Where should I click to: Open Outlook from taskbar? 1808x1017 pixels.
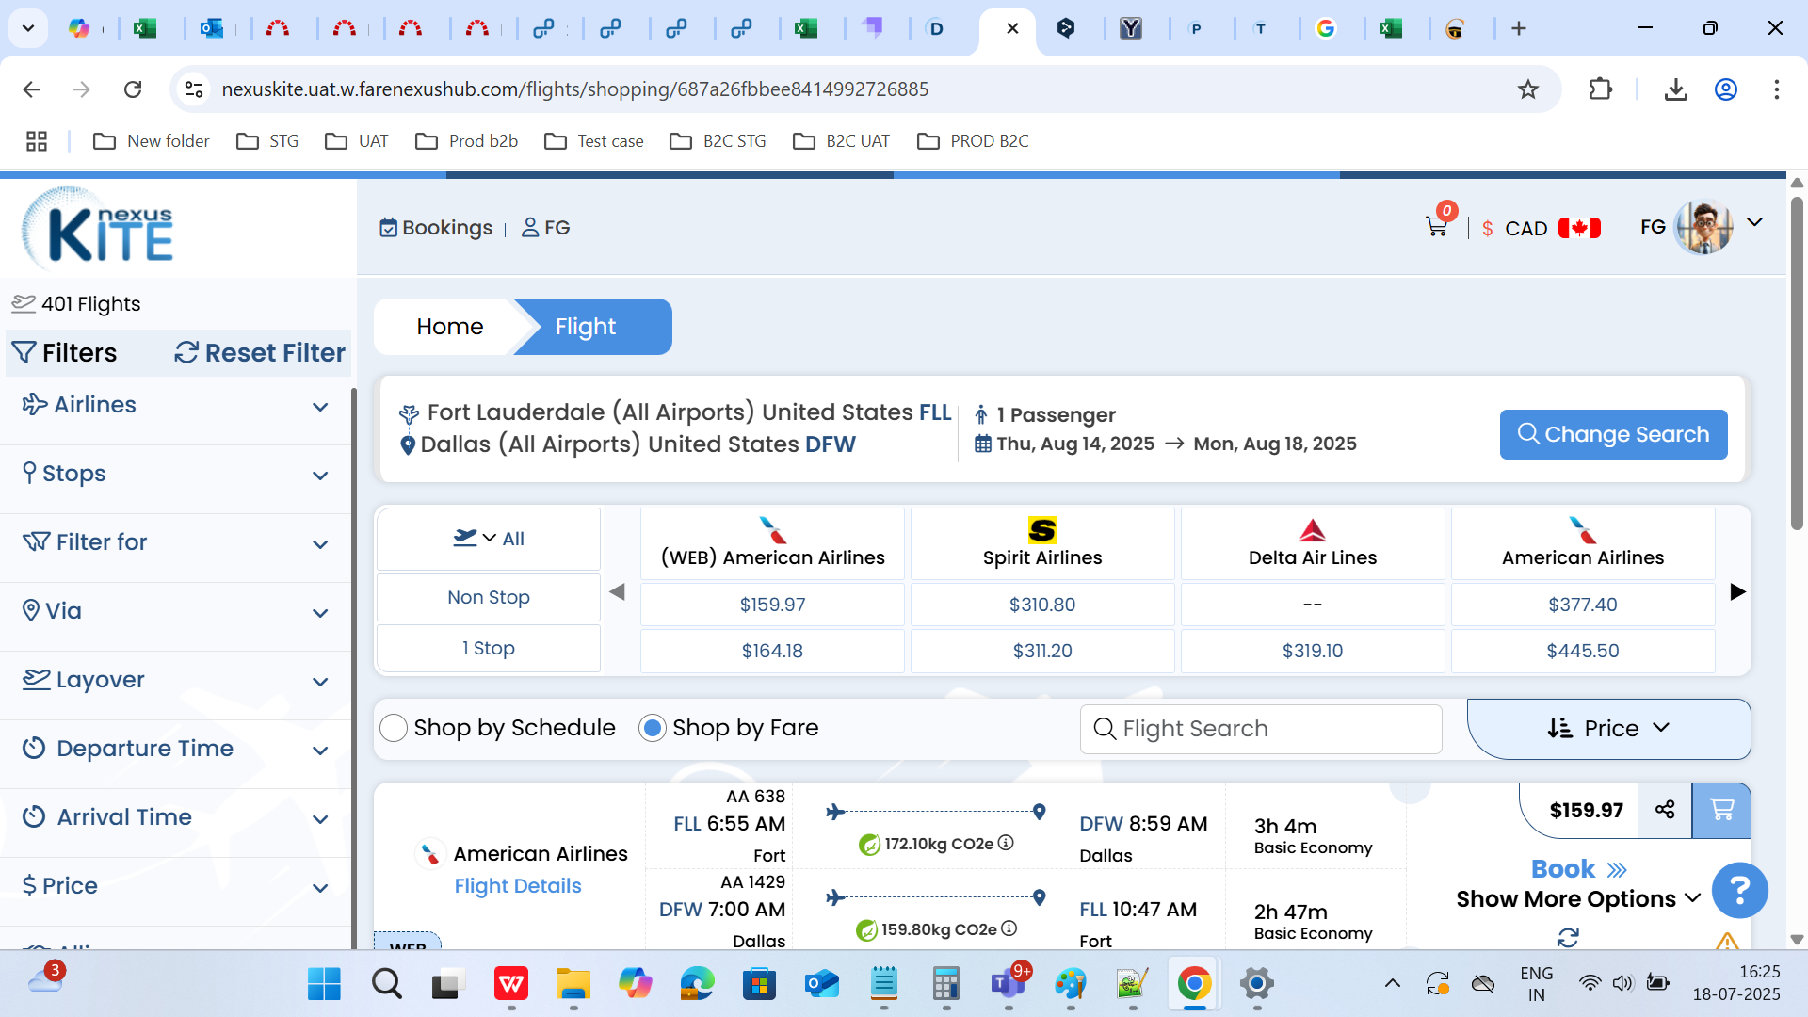click(821, 984)
